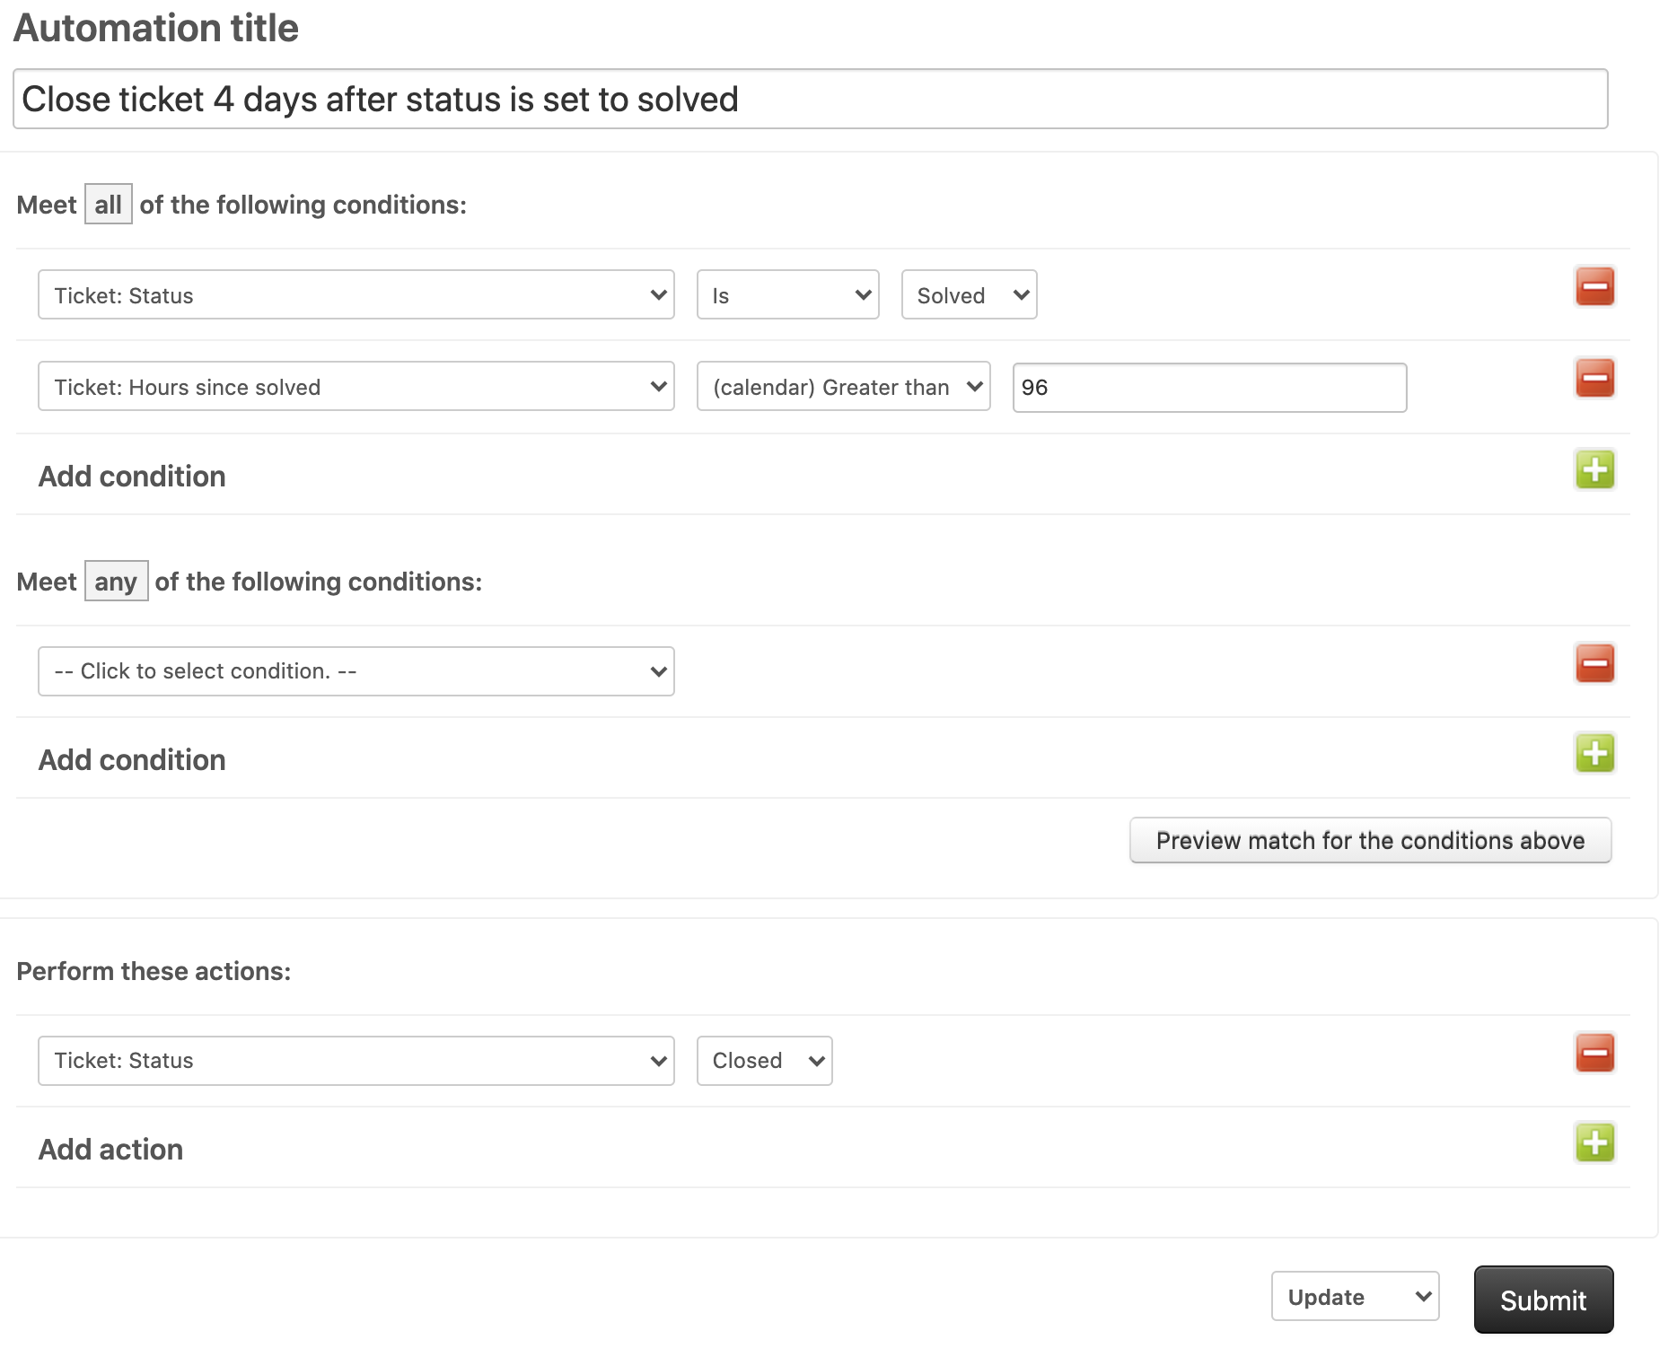Add another action with the plus icon

(1594, 1143)
